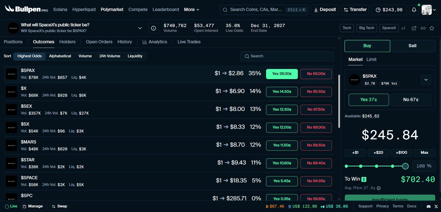Switch to the Analytics tab

click(155, 42)
